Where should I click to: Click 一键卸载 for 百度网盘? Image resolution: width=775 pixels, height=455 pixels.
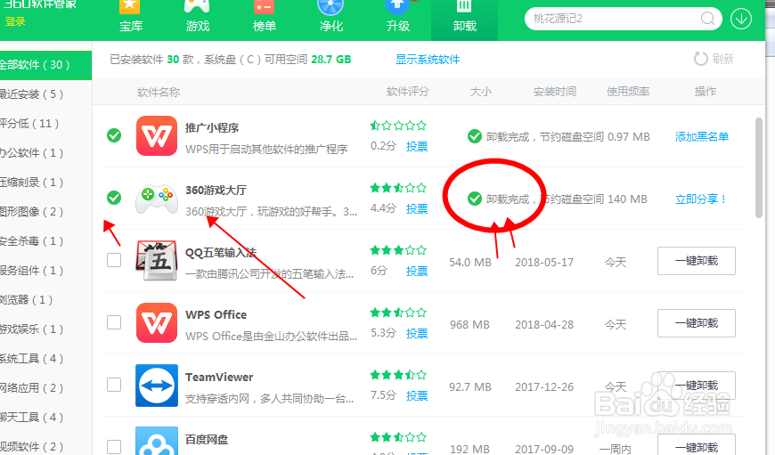[697, 444]
